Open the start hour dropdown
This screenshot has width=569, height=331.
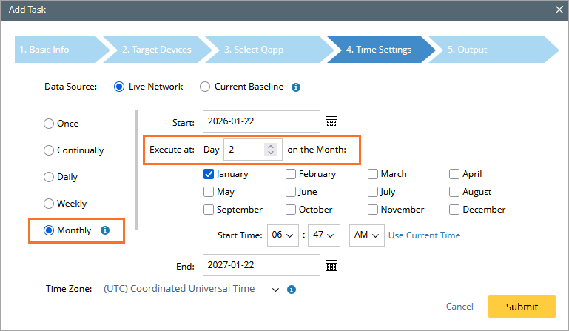tap(283, 235)
